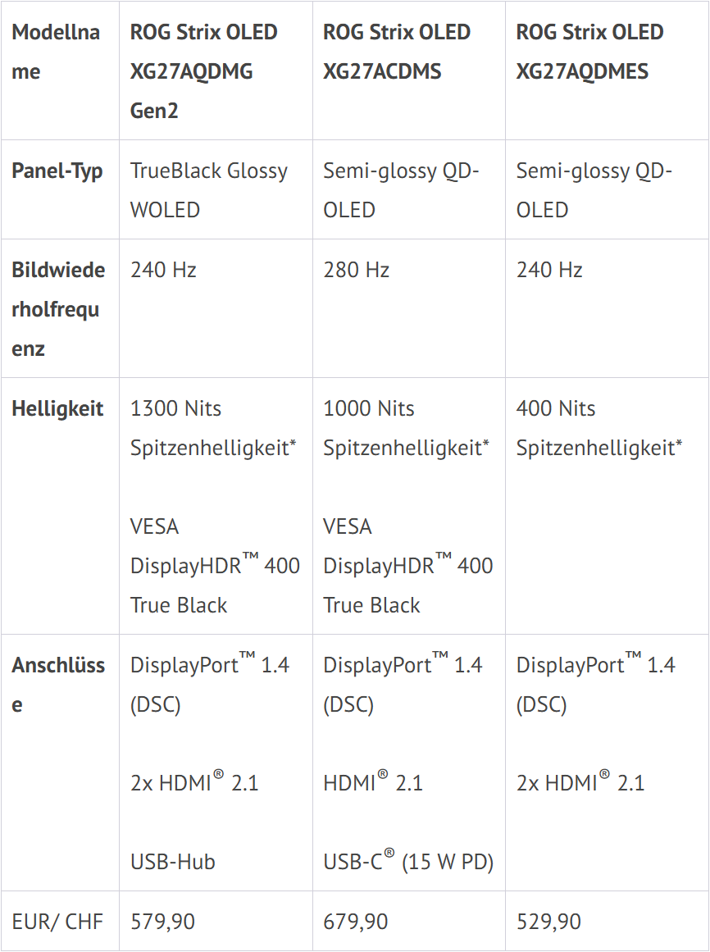Click the single HDMI 2.1 entry without 2x
Viewport: 710px width, 952px height.
pyautogui.click(x=373, y=783)
